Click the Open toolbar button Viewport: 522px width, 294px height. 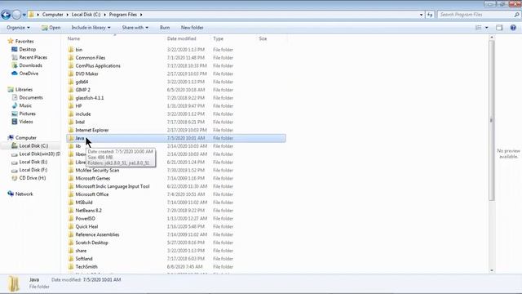(x=51, y=28)
